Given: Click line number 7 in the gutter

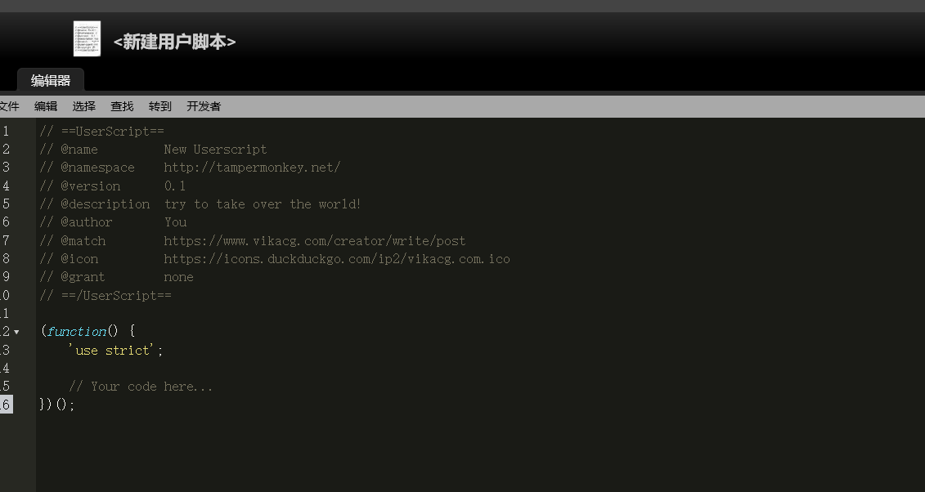Looking at the screenshot, I should [x=6, y=240].
